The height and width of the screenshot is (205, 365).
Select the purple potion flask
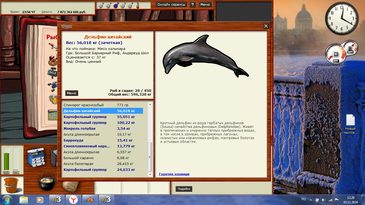116,5
